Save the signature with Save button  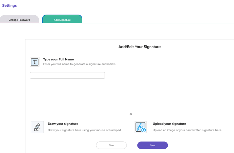click(x=152, y=145)
